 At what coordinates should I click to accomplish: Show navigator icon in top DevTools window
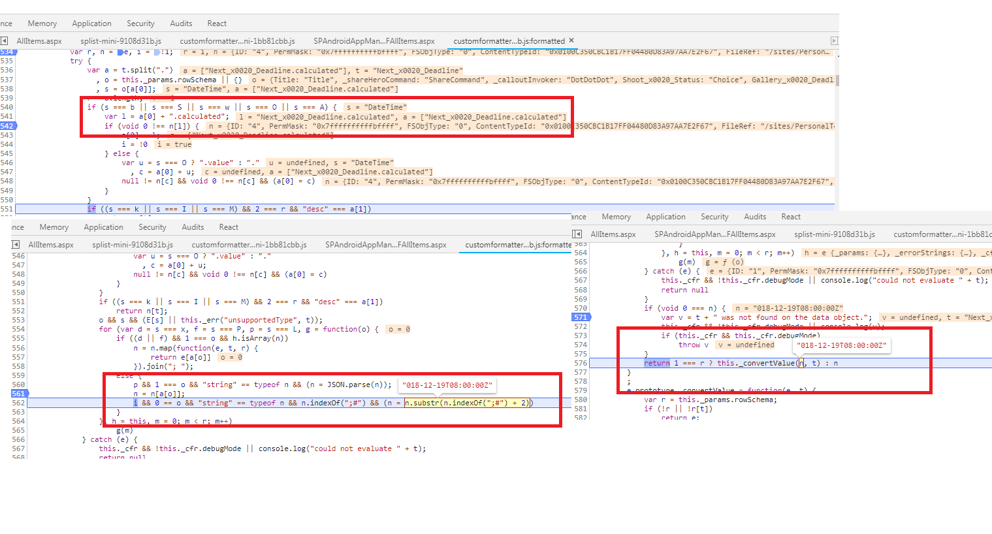click(x=4, y=40)
